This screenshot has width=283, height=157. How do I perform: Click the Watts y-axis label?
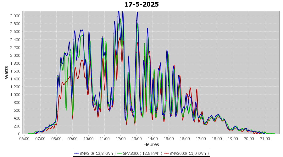(x=6, y=73)
